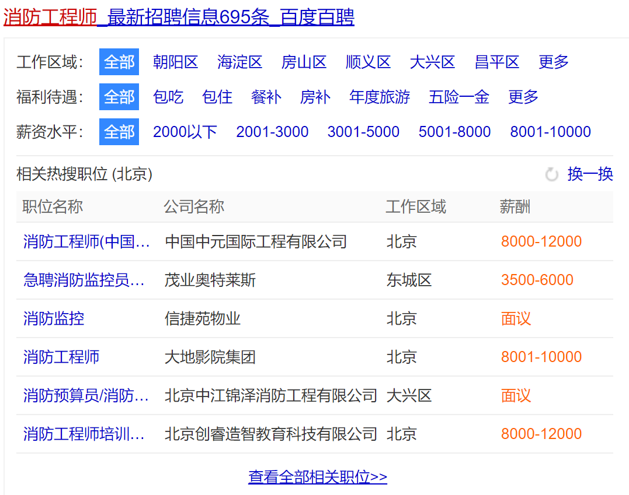This screenshot has height=495, width=629.
Task: Open the 消防工程师 最新招聘信息695条 title link
Action: coord(179,17)
